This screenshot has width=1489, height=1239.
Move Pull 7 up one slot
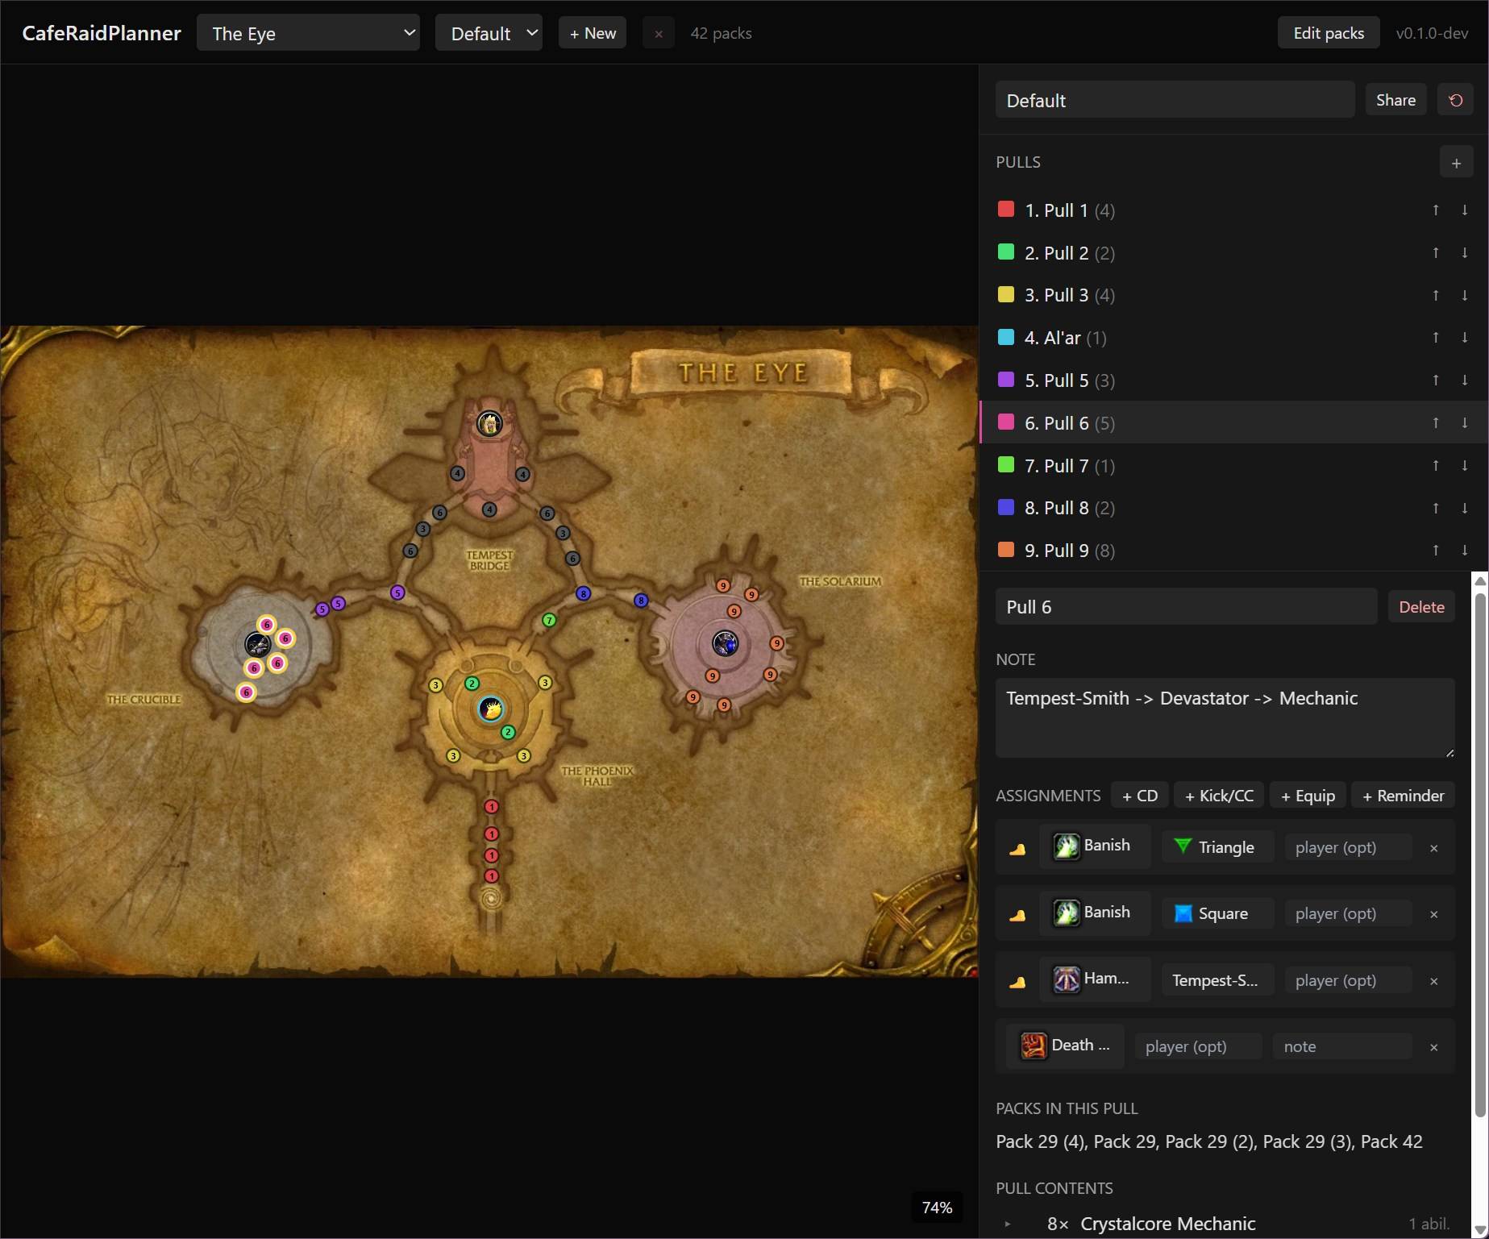[x=1436, y=466]
